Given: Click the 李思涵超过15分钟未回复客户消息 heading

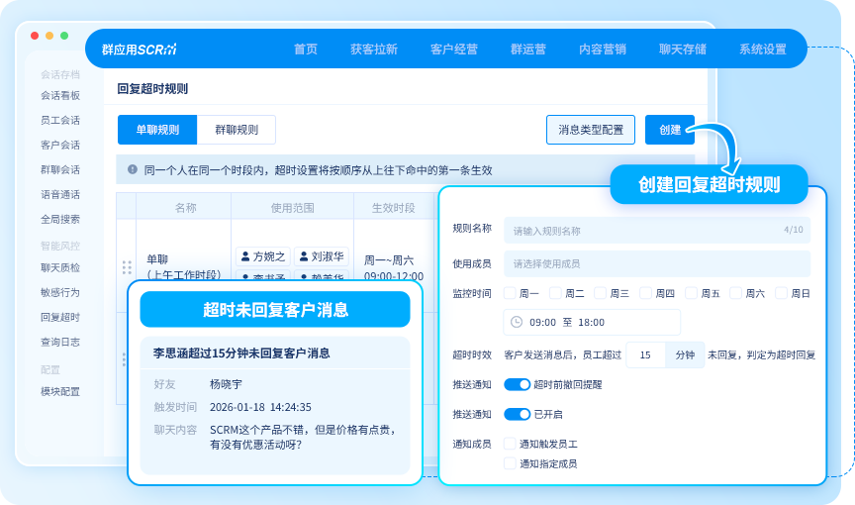Looking at the screenshot, I should pyautogui.click(x=241, y=353).
